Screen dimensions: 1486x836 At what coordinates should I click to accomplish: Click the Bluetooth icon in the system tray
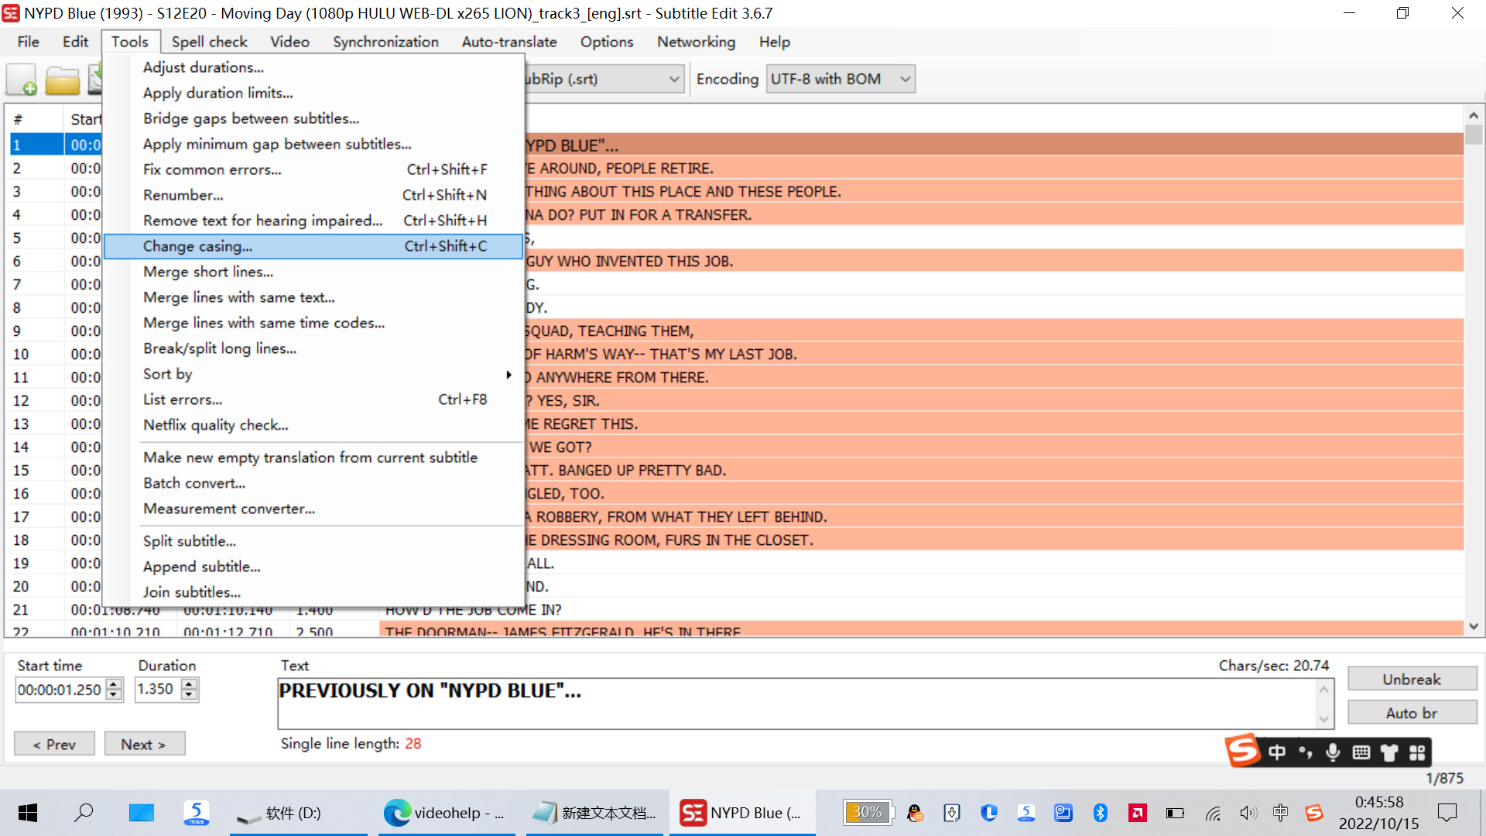[x=1101, y=813]
